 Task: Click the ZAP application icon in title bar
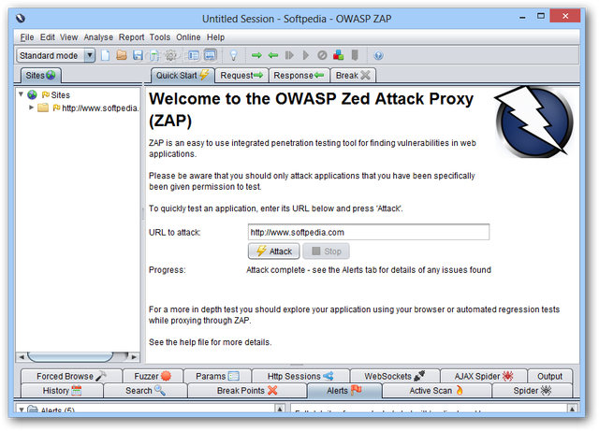21,19
